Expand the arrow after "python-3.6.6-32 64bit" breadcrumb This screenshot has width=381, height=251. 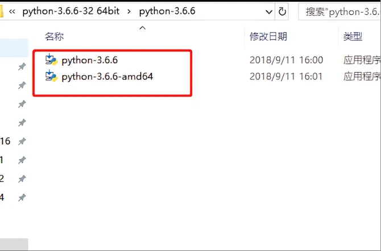point(129,11)
